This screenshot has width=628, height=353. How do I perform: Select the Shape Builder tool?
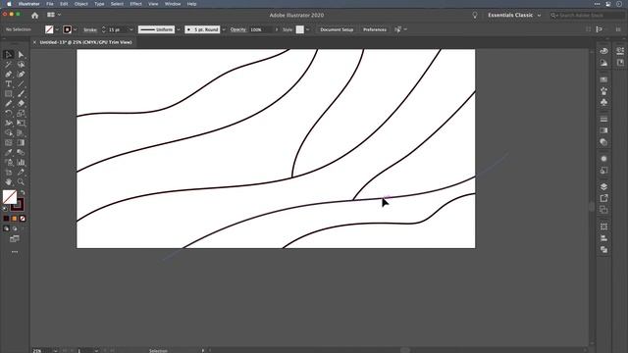pyautogui.click(x=9, y=133)
